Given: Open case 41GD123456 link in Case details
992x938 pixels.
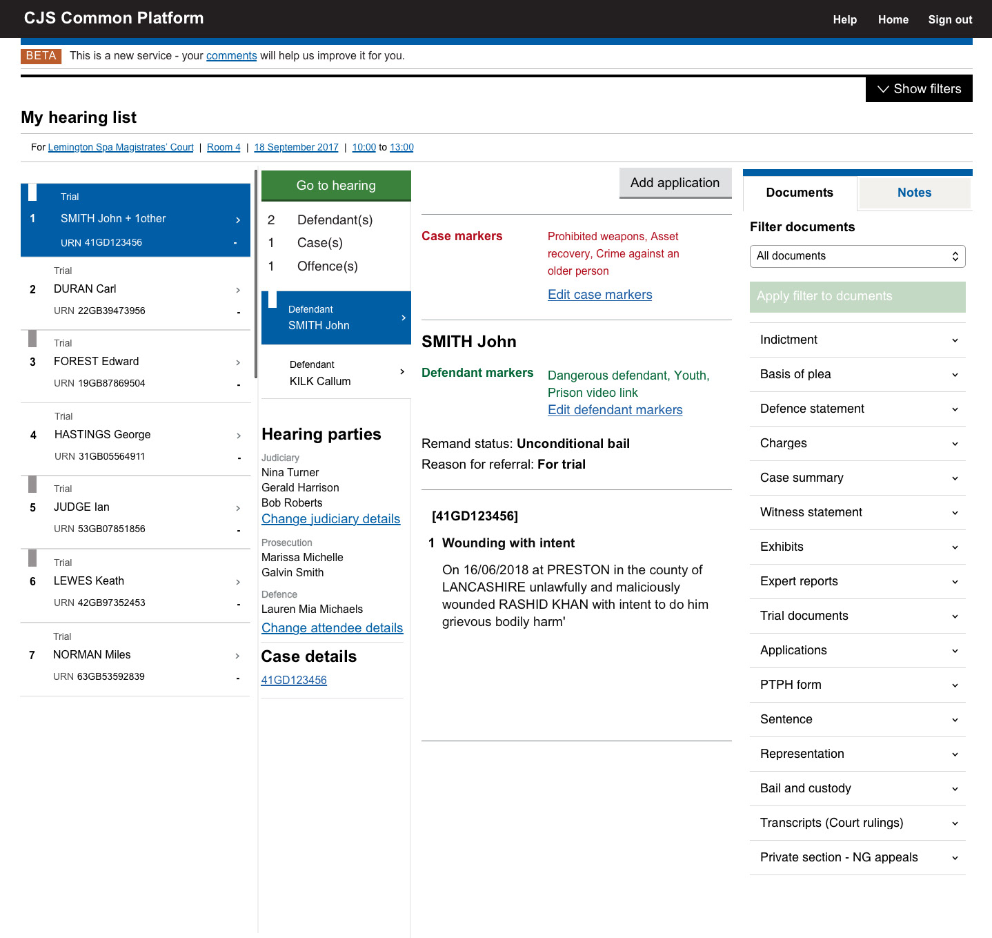Looking at the screenshot, I should pyautogui.click(x=294, y=680).
